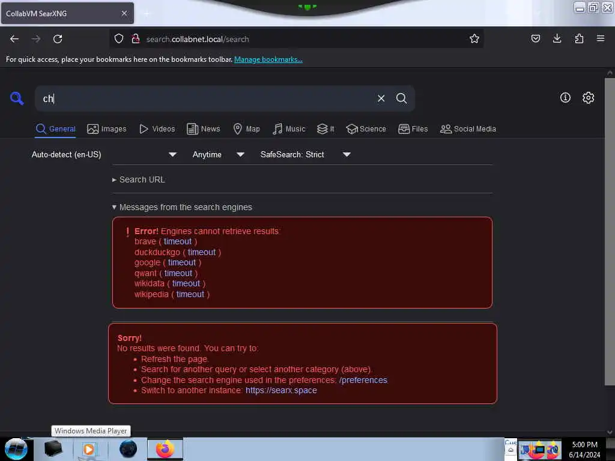Reload the page with the refresh icon

click(x=58, y=39)
